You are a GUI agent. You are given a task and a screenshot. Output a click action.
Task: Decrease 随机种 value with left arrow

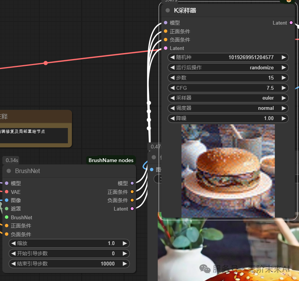tap(172, 57)
